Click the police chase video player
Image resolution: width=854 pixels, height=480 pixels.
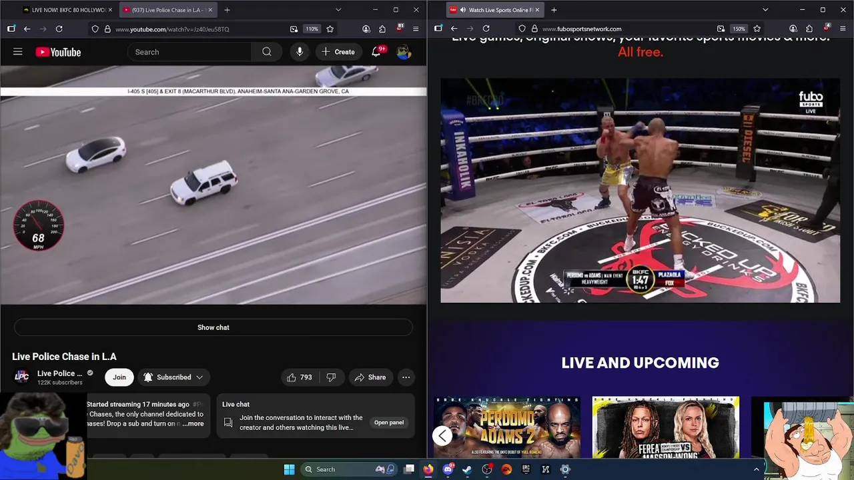213,185
